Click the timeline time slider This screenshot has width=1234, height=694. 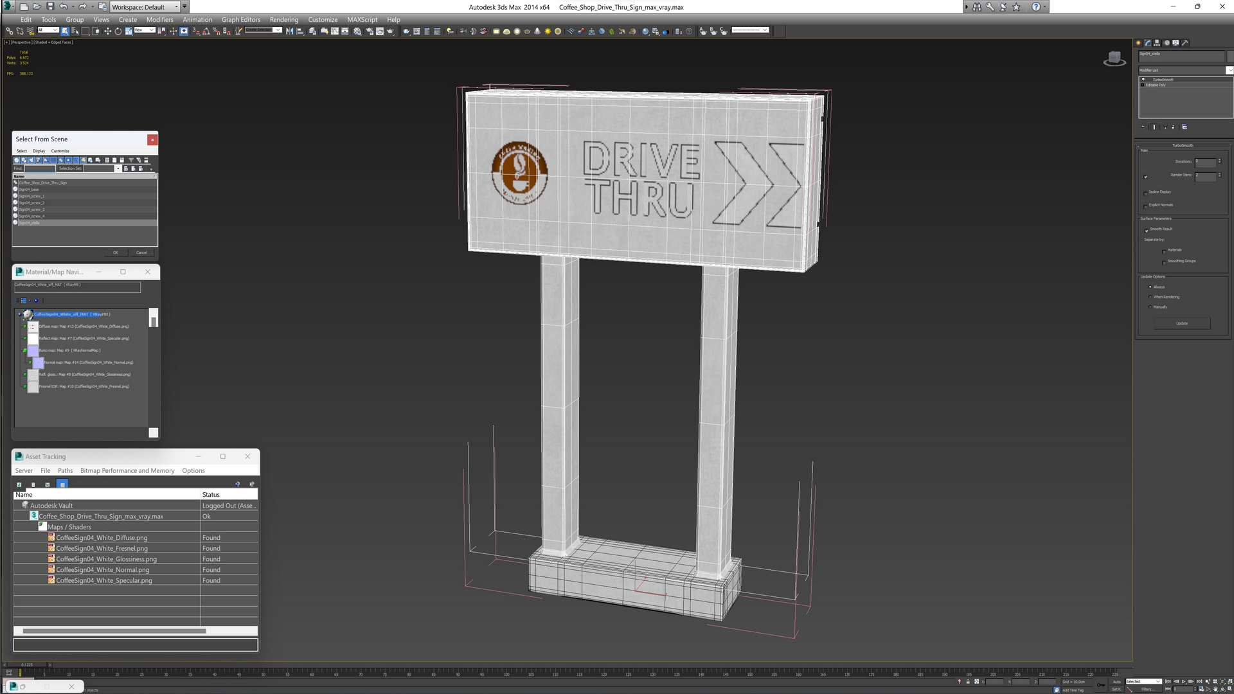[26, 664]
